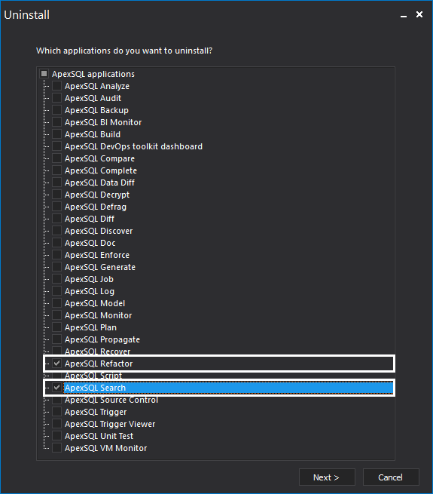Select the ApexSQL Complete tree item label
The image size is (433, 494).
click(101, 170)
